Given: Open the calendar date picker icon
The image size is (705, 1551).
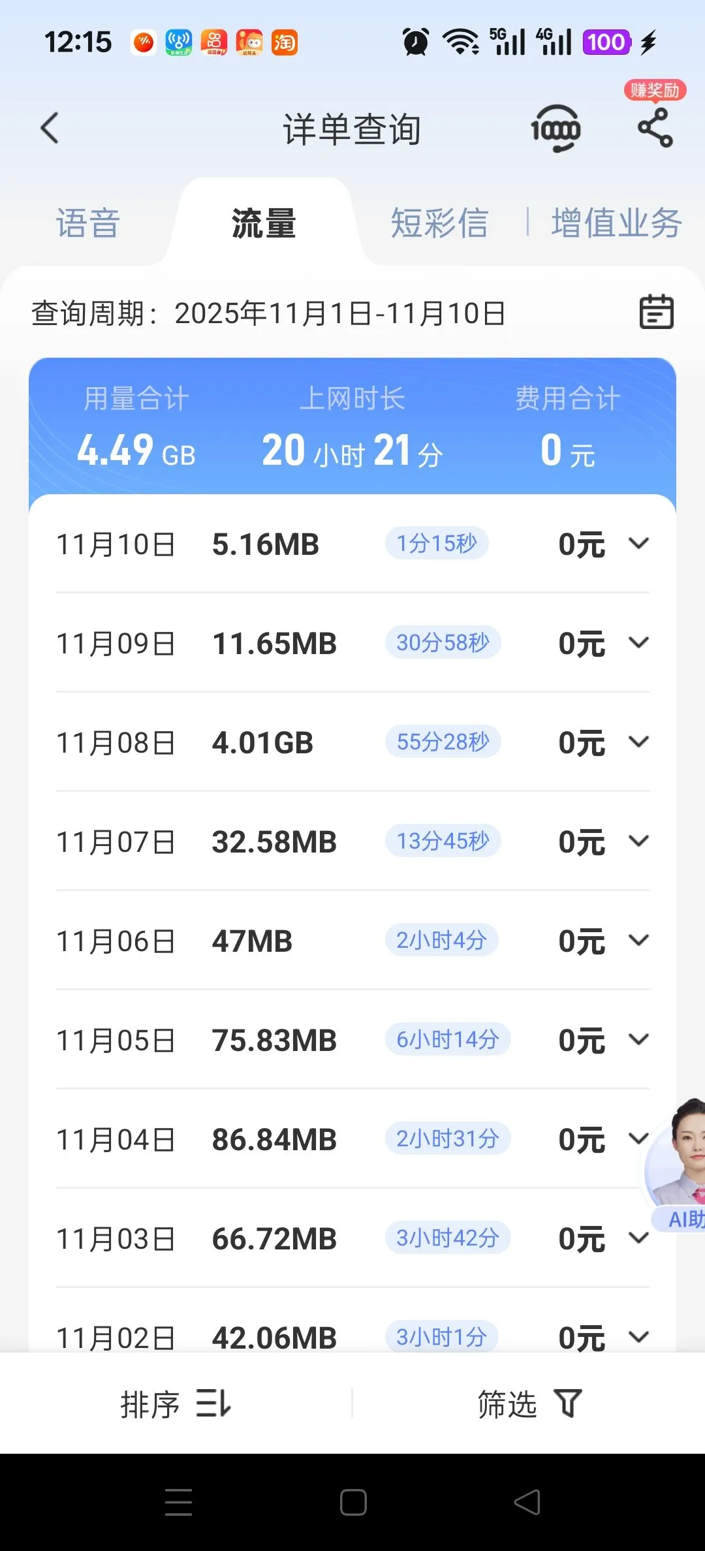Looking at the screenshot, I should [x=656, y=312].
